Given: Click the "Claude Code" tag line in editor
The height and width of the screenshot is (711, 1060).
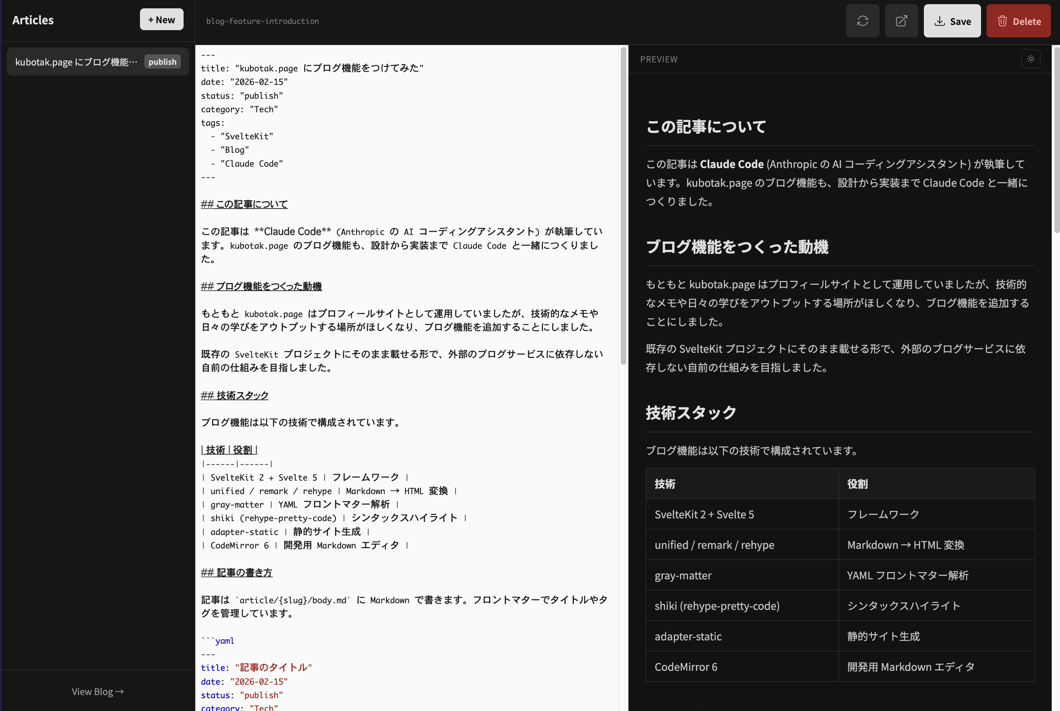Looking at the screenshot, I should (247, 163).
